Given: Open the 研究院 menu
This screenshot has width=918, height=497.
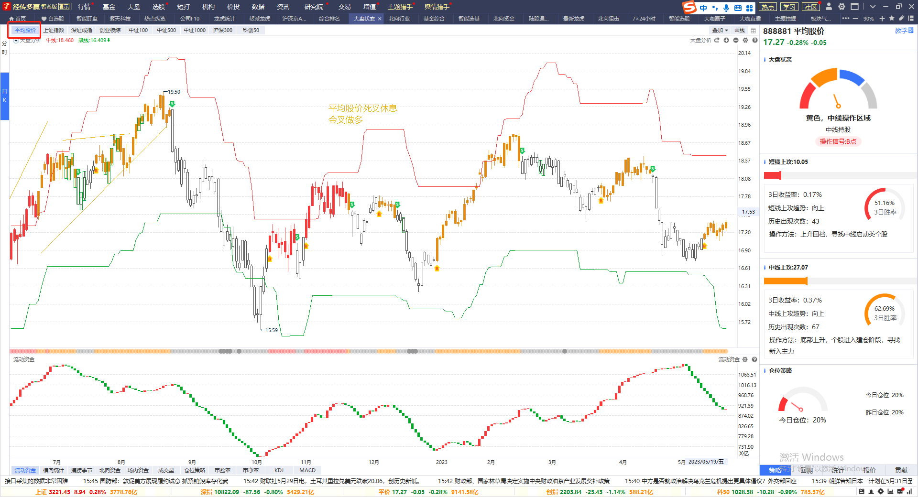Looking at the screenshot, I should click(x=314, y=7).
